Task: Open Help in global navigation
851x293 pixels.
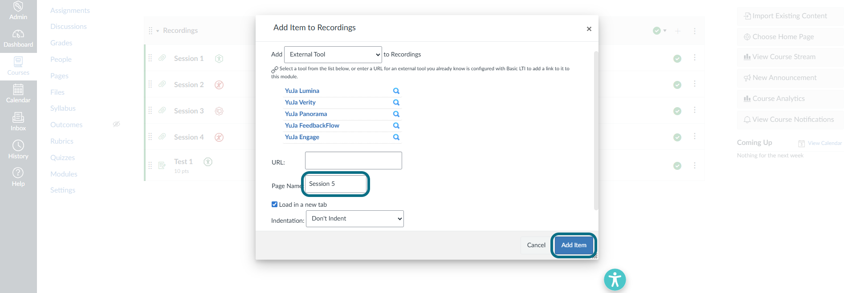Action: click(x=18, y=177)
